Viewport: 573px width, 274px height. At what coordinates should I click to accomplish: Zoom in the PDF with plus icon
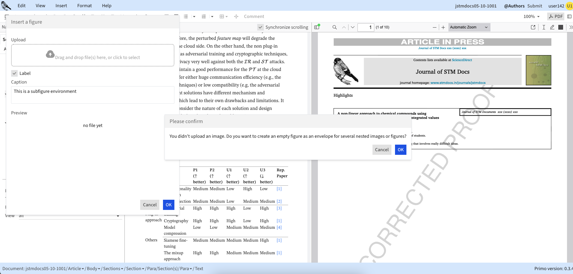coord(443,27)
